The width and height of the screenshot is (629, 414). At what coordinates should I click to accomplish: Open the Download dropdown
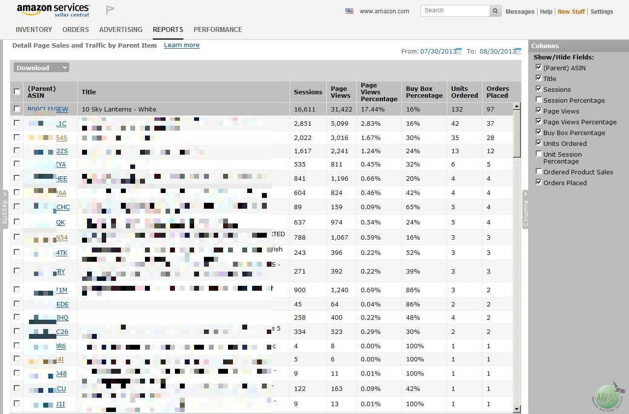(x=41, y=68)
